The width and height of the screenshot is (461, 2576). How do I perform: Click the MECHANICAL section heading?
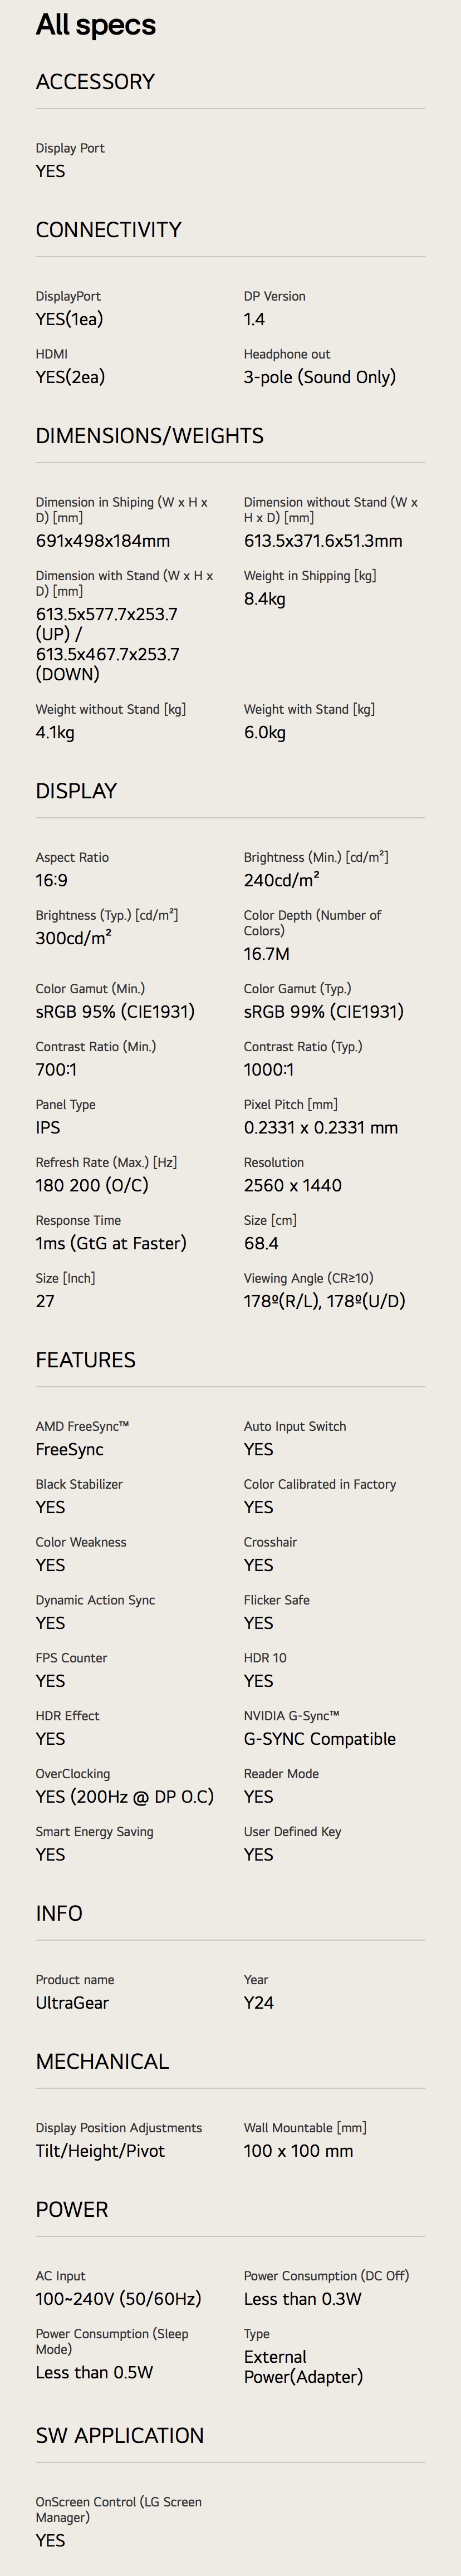(102, 2061)
